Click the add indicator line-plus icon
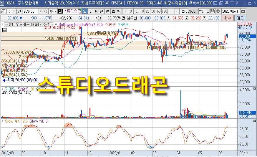The height and width of the screenshot is (157, 257). click(x=207, y=11)
